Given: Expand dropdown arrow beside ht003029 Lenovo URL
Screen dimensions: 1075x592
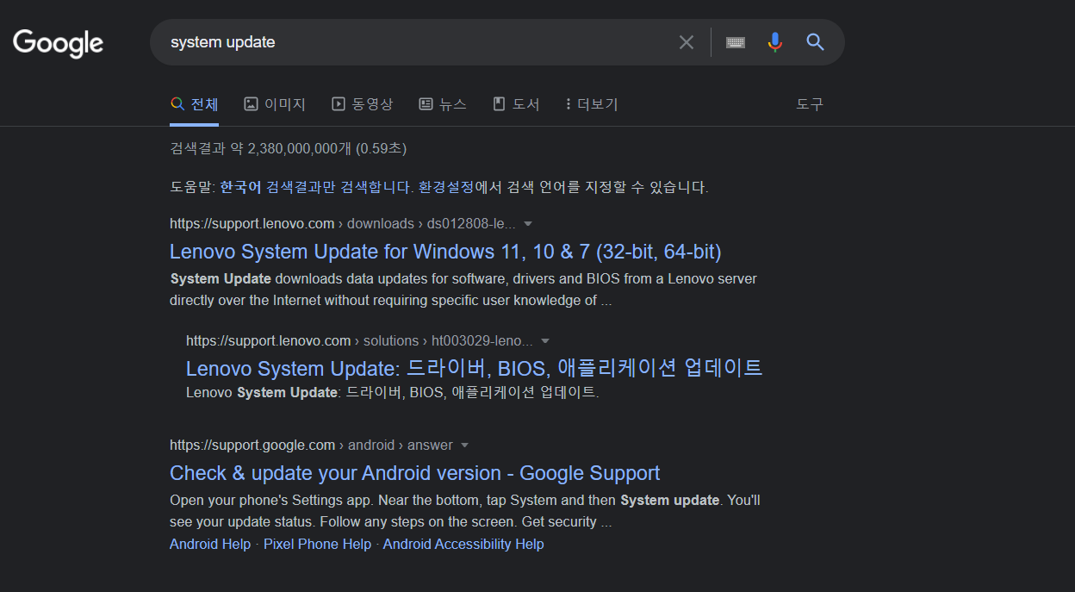Looking at the screenshot, I should click(x=545, y=341).
